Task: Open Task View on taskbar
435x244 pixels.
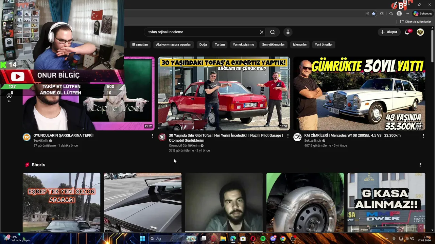Action: (203, 239)
